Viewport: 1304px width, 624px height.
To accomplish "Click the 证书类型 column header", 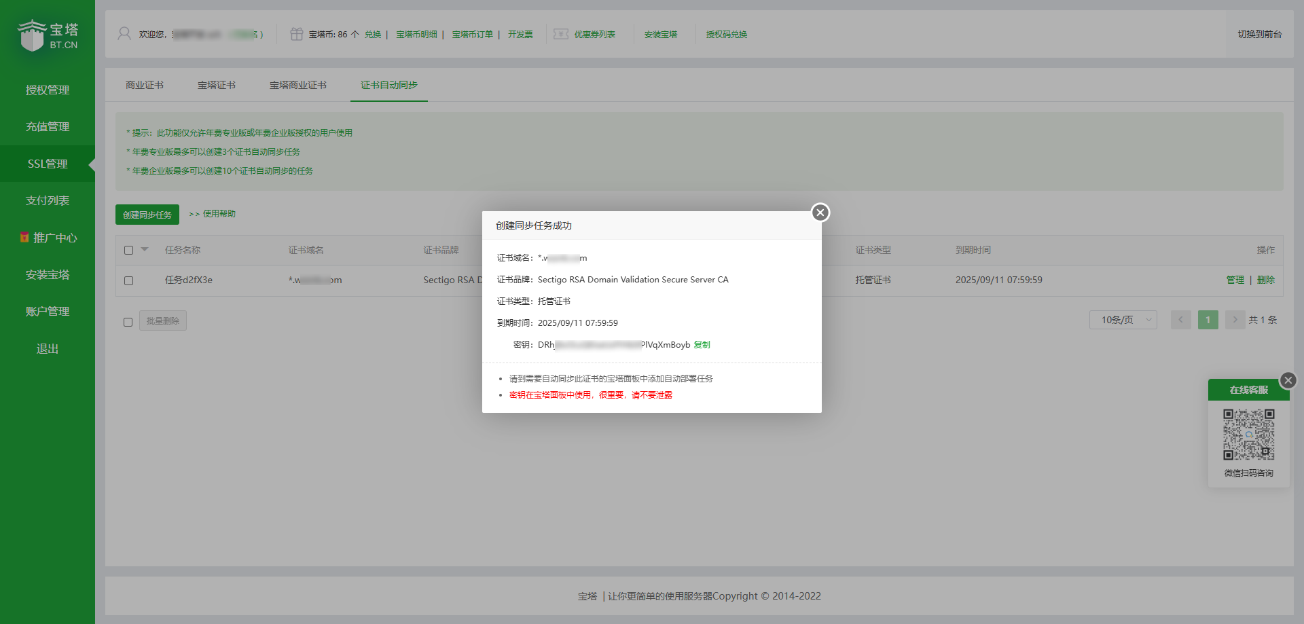I will (873, 250).
